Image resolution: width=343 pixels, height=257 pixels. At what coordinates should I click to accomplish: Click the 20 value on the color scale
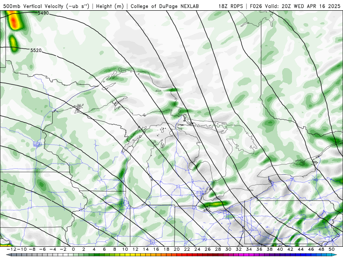[177, 249]
